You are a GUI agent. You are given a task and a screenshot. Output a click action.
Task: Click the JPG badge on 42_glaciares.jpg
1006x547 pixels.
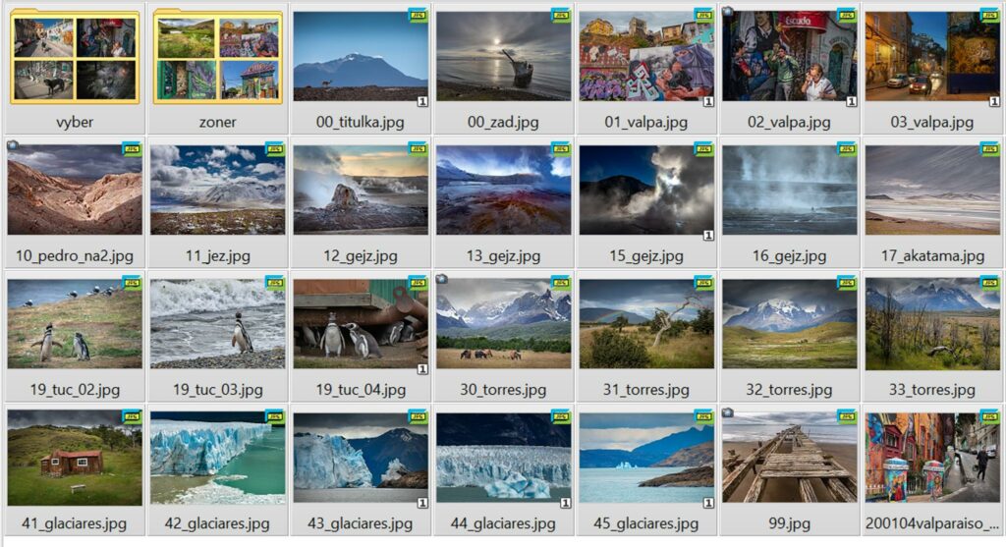[275, 416]
